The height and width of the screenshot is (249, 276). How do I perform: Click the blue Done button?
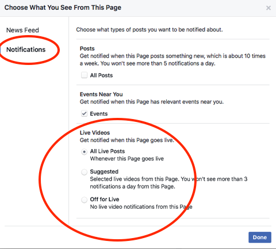click(x=260, y=237)
